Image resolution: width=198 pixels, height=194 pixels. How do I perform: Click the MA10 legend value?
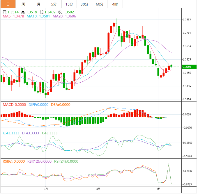[x=38, y=16]
